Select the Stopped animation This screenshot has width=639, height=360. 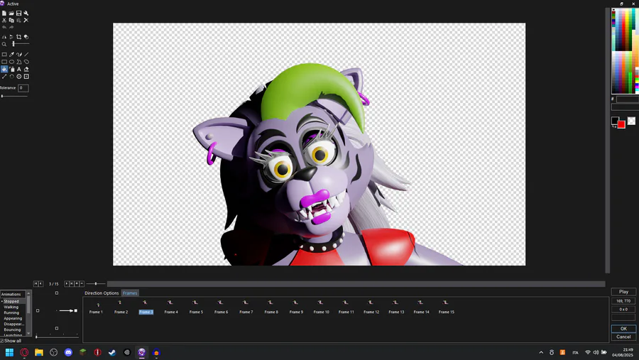tap(11, 301)
